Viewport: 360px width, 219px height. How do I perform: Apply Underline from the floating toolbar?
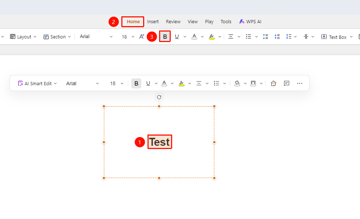pyautogui.click(x=148, y=83)
